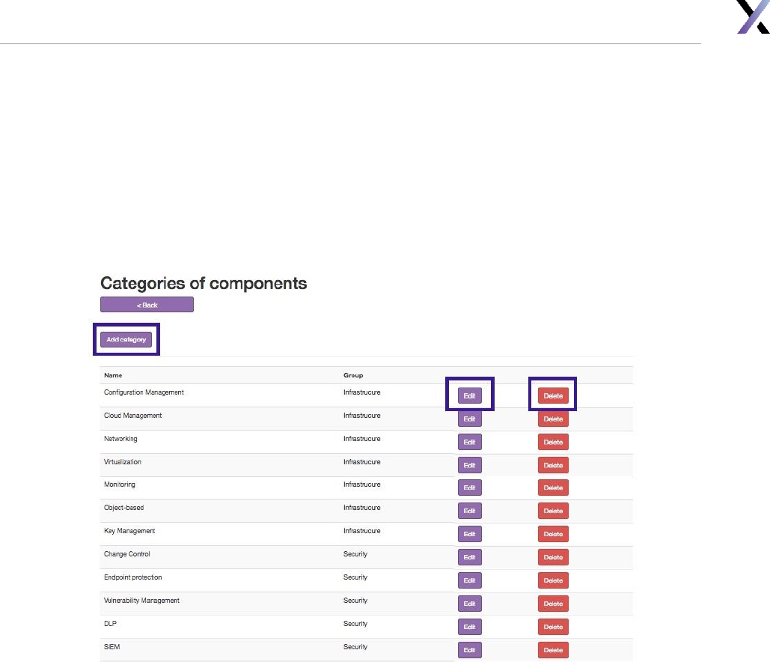Viewport: 770px width, 662px height.
Task: Delete the SIEM category
Action: click(553, 651)
